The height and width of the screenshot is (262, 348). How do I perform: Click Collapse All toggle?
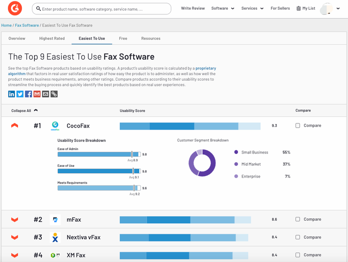tap(25, 110)
